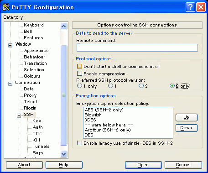Screen dimensions: 208x173
Task: Collapse the Window tree node
Action: tap(10, 45)
